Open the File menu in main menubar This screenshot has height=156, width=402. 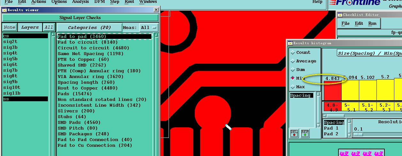pos(9,2)
